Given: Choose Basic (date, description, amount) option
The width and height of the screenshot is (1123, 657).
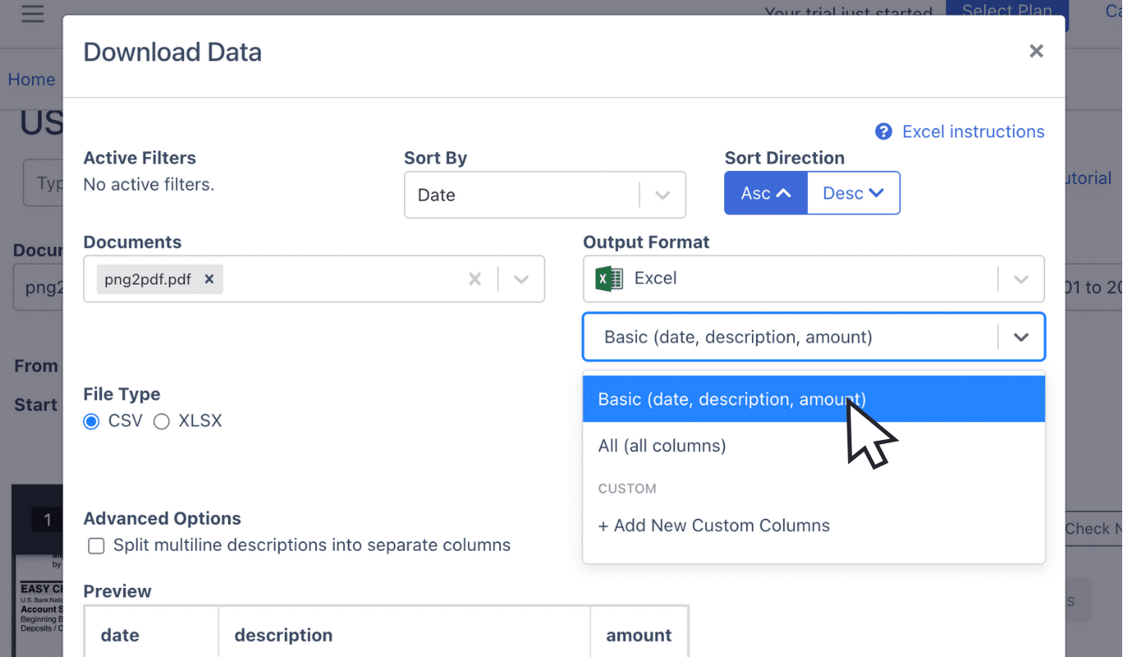Looking at the screenshot, I should 814,399.
